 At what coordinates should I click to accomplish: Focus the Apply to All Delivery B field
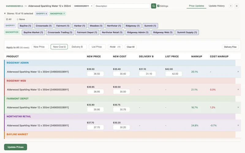point(78,47)
